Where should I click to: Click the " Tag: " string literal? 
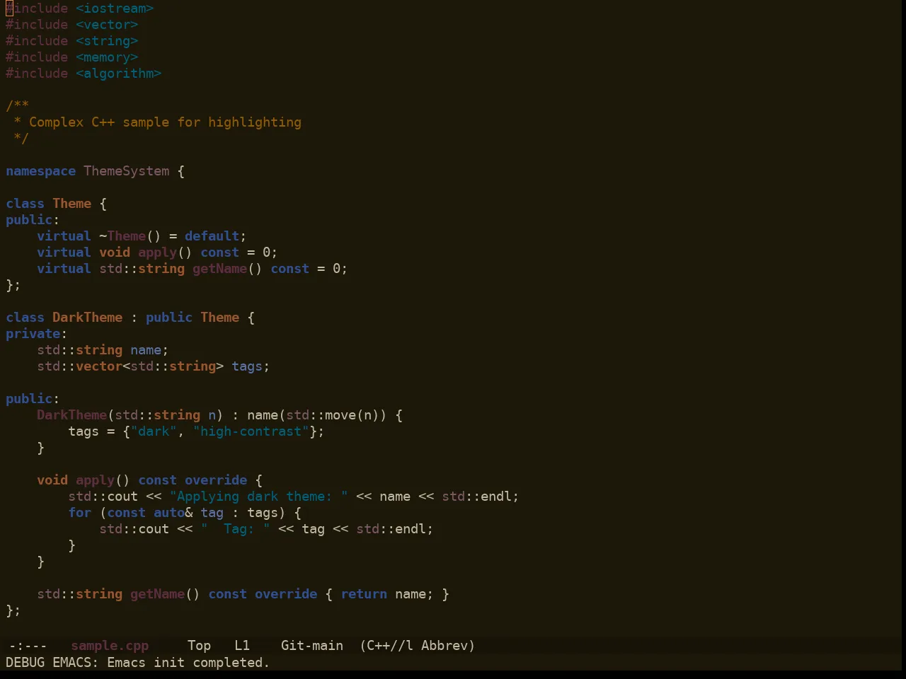click(x=236, y=529)
